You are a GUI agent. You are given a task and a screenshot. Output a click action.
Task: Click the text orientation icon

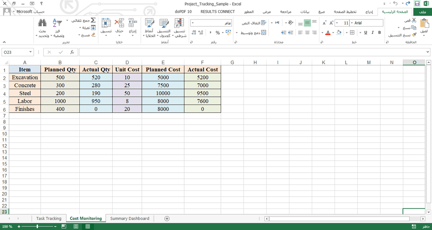pyautogui.click(x=292, y=23)
